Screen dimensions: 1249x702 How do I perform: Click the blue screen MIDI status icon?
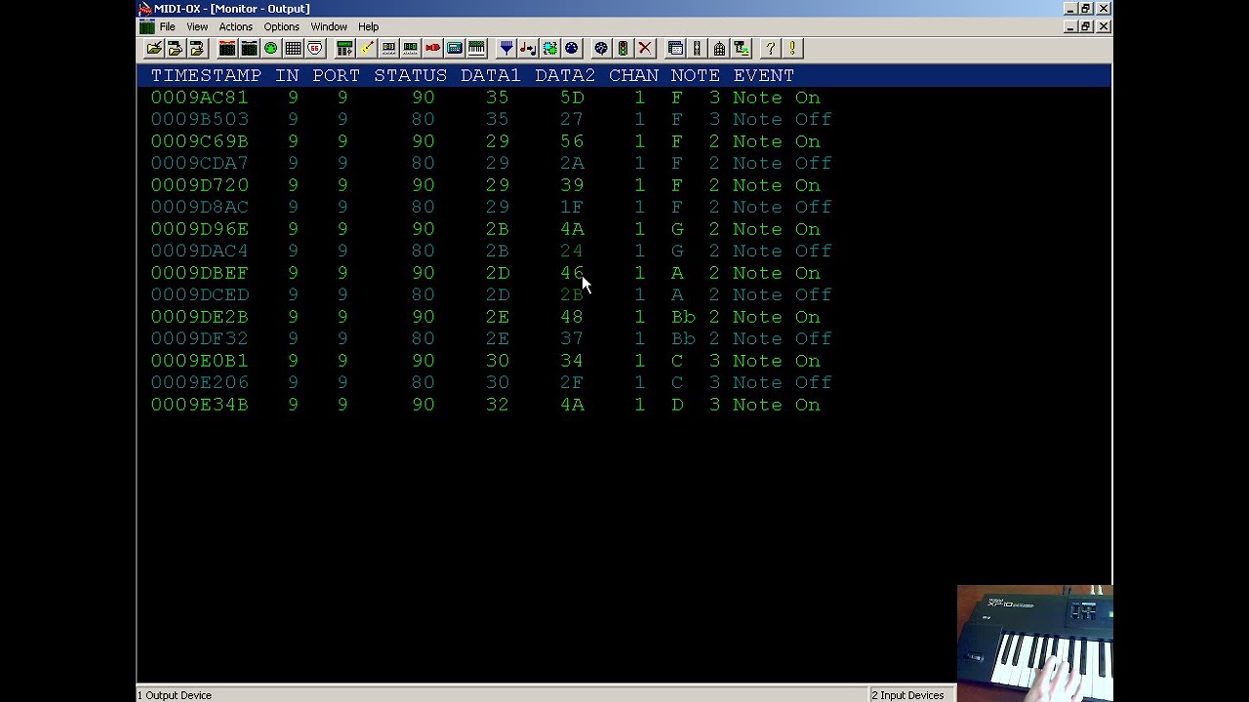click(455, 48)
